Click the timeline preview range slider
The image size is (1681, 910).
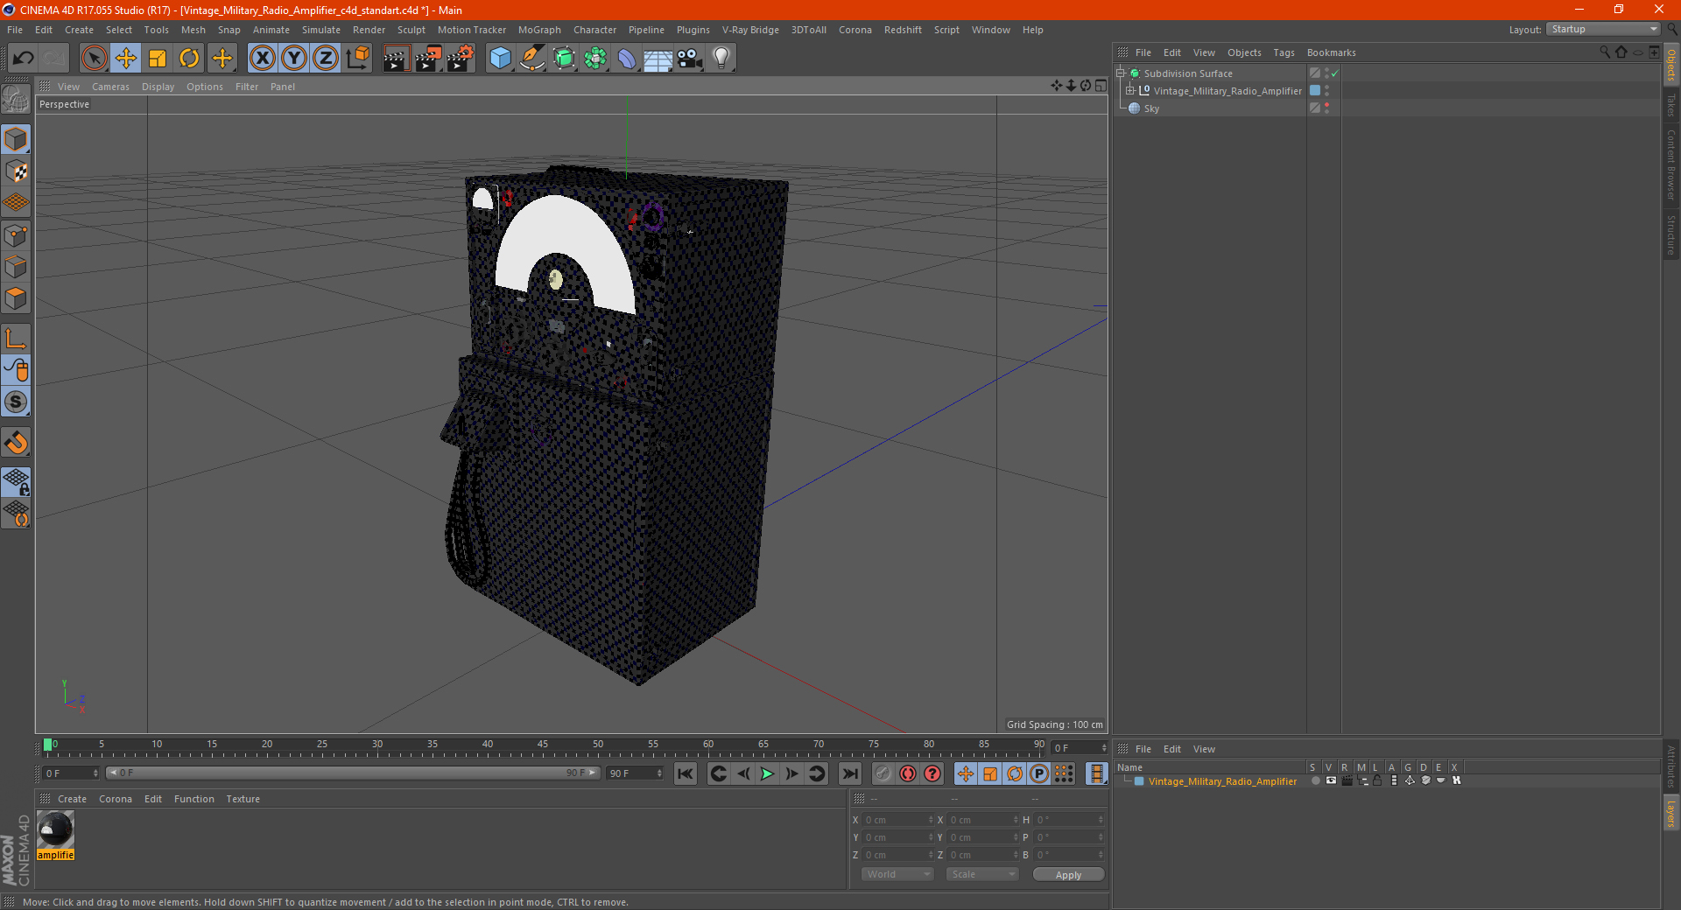click(353, 773)
